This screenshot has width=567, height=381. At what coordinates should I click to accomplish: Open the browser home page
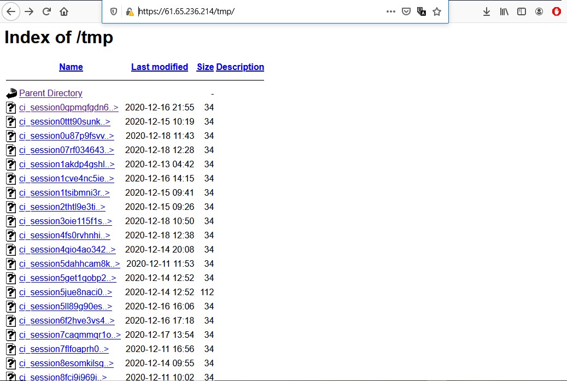click(x=64, y=11)
